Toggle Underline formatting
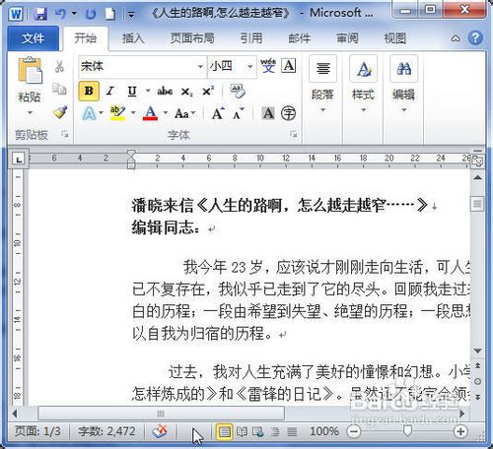The height and width of the screenshot is (449, 493). 132,91
